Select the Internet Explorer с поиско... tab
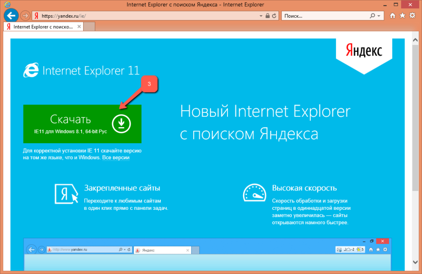This screenshot has height=274, width=422. coord(43,27)
